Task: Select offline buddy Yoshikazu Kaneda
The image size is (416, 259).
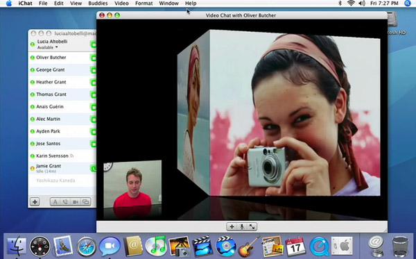Action: (x=62, y=181)
